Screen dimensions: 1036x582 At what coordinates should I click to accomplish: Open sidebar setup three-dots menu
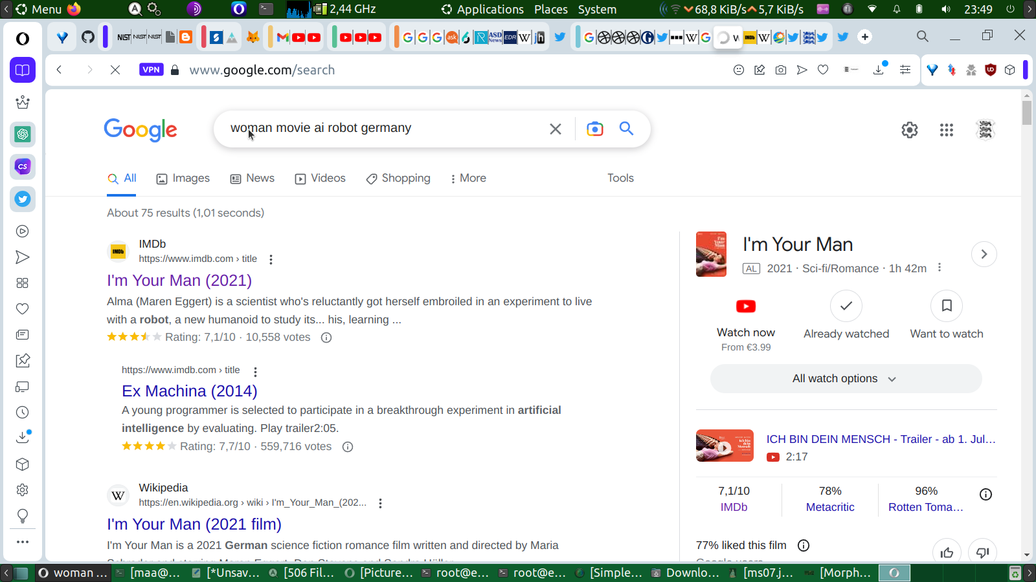pos(23,542)
